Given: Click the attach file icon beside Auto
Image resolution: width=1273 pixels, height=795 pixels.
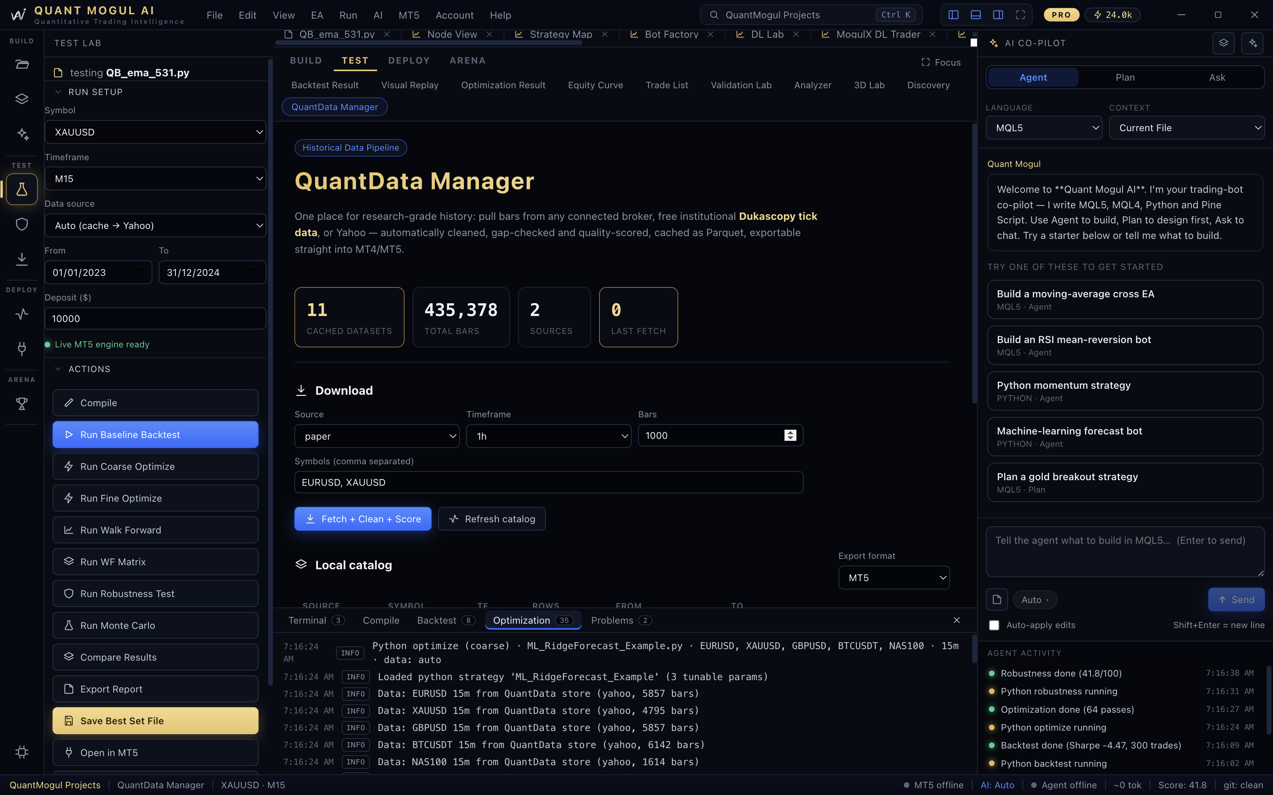Looking at the screenshot, I should click(997, 599).
